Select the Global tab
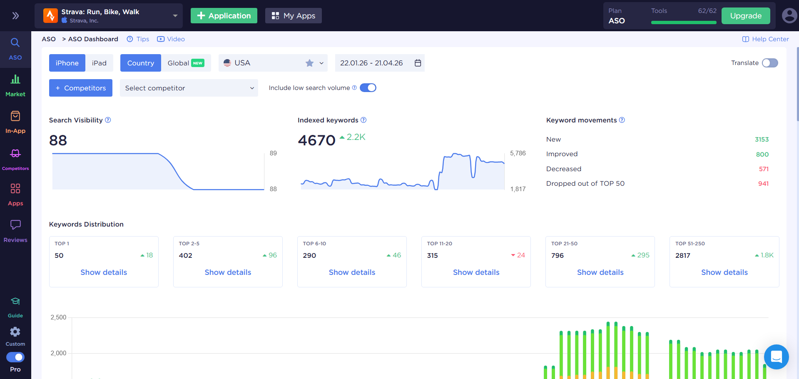Viewport: 799px width, 379px height. pos(185,63)
